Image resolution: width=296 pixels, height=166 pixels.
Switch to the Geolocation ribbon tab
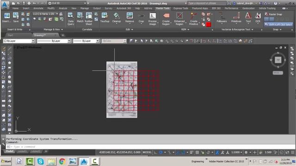pos(248,8)
